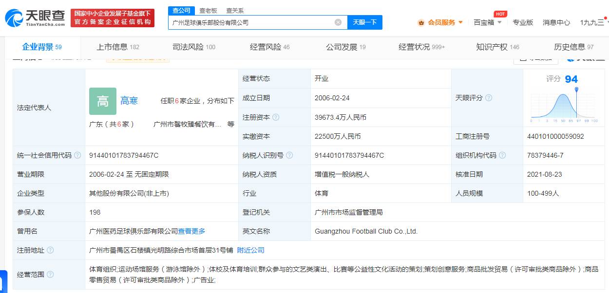Click the red 国家中小企业发展子基金旗下 banner
609x293 pixels.
pos(113,18)
